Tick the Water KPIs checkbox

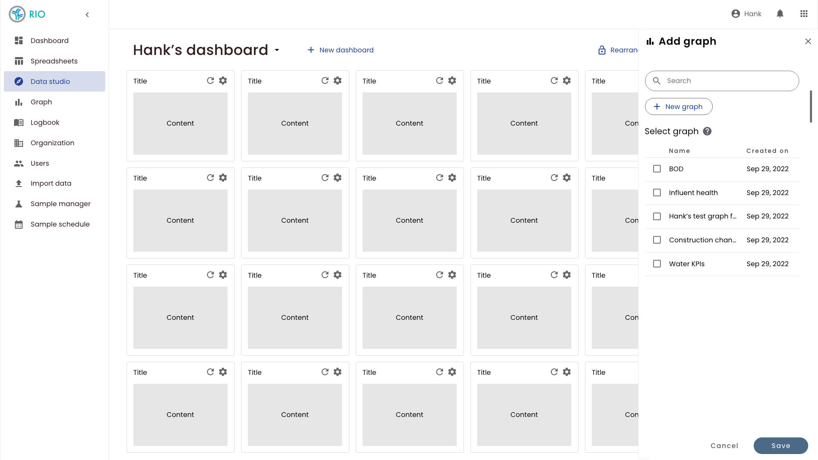click(x=657, y=264)
